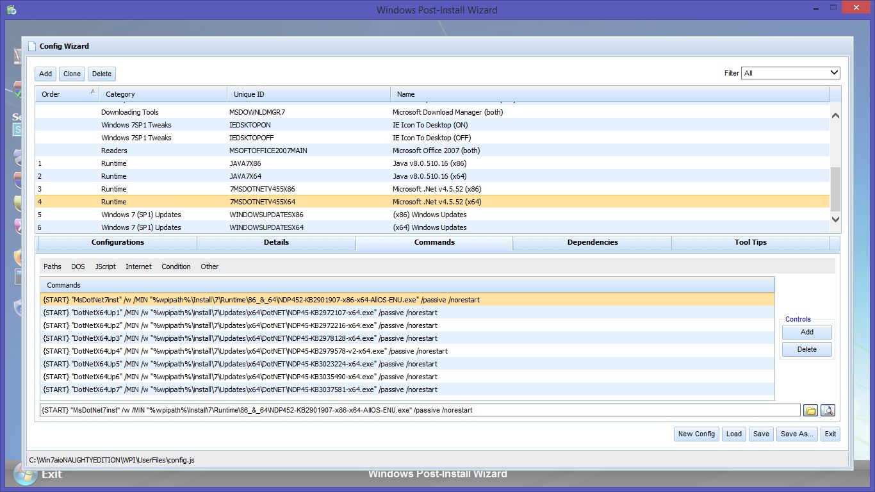Screen dimensions: 875x492
Task: Click the entry list's vertical scrollbar thumb
Action: click(x=835, y=188)
